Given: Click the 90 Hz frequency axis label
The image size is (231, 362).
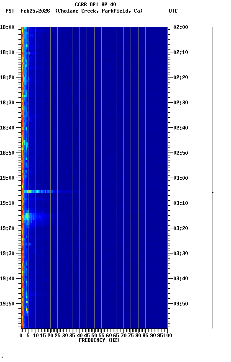Looking at the screenshot, I should click(x=153, y=336).
